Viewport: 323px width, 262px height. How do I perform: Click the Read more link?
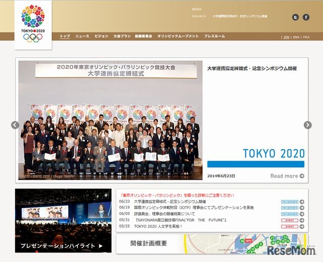[x=287, y=176]
